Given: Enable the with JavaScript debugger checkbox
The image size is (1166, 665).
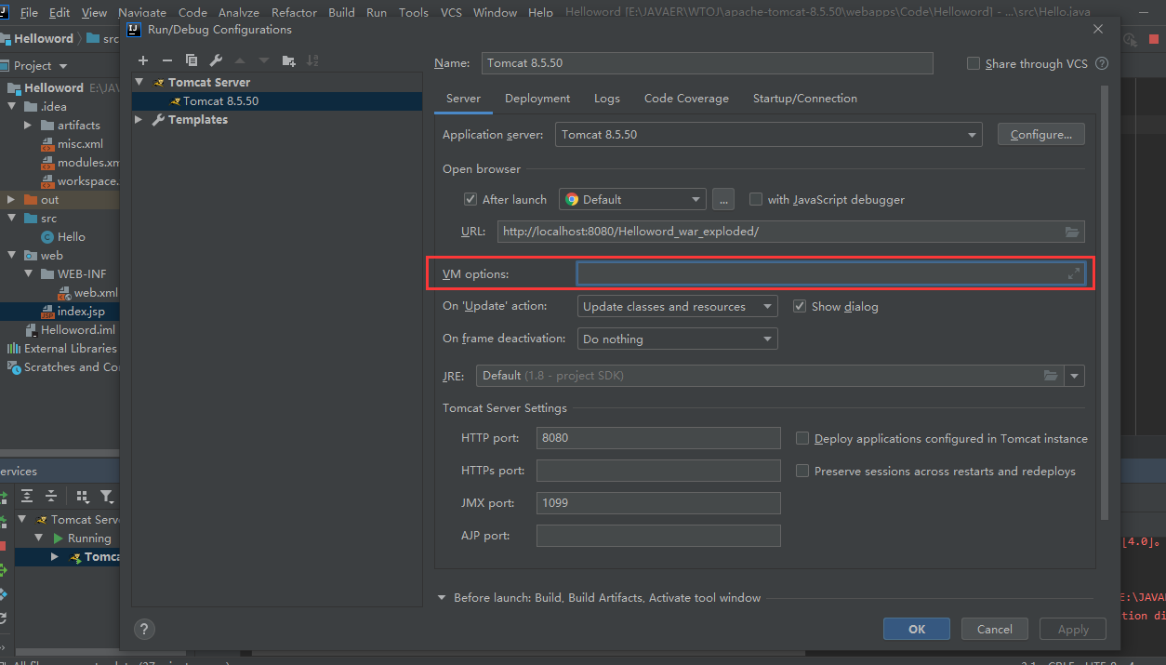Looking at the screenshot, I should [756, 199].
